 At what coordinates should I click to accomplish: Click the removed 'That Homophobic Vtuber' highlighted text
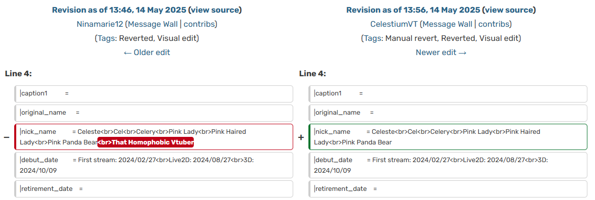(x=146, y=142)
